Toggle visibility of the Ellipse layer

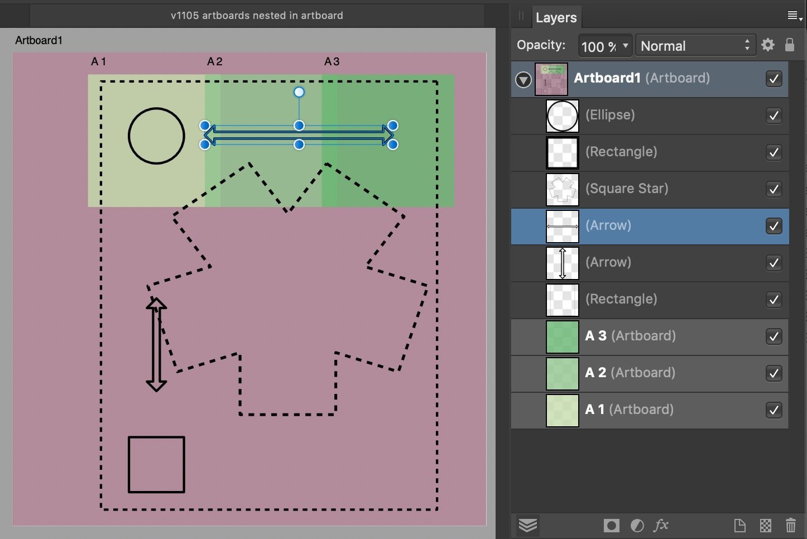point(774,116)
